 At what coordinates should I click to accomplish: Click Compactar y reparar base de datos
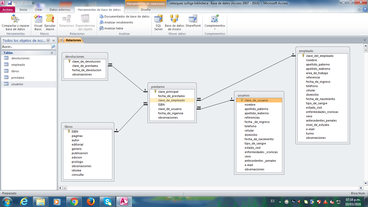(x=15, y=23)
